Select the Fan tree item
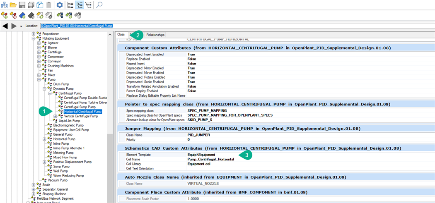 (x=50, y=70)
